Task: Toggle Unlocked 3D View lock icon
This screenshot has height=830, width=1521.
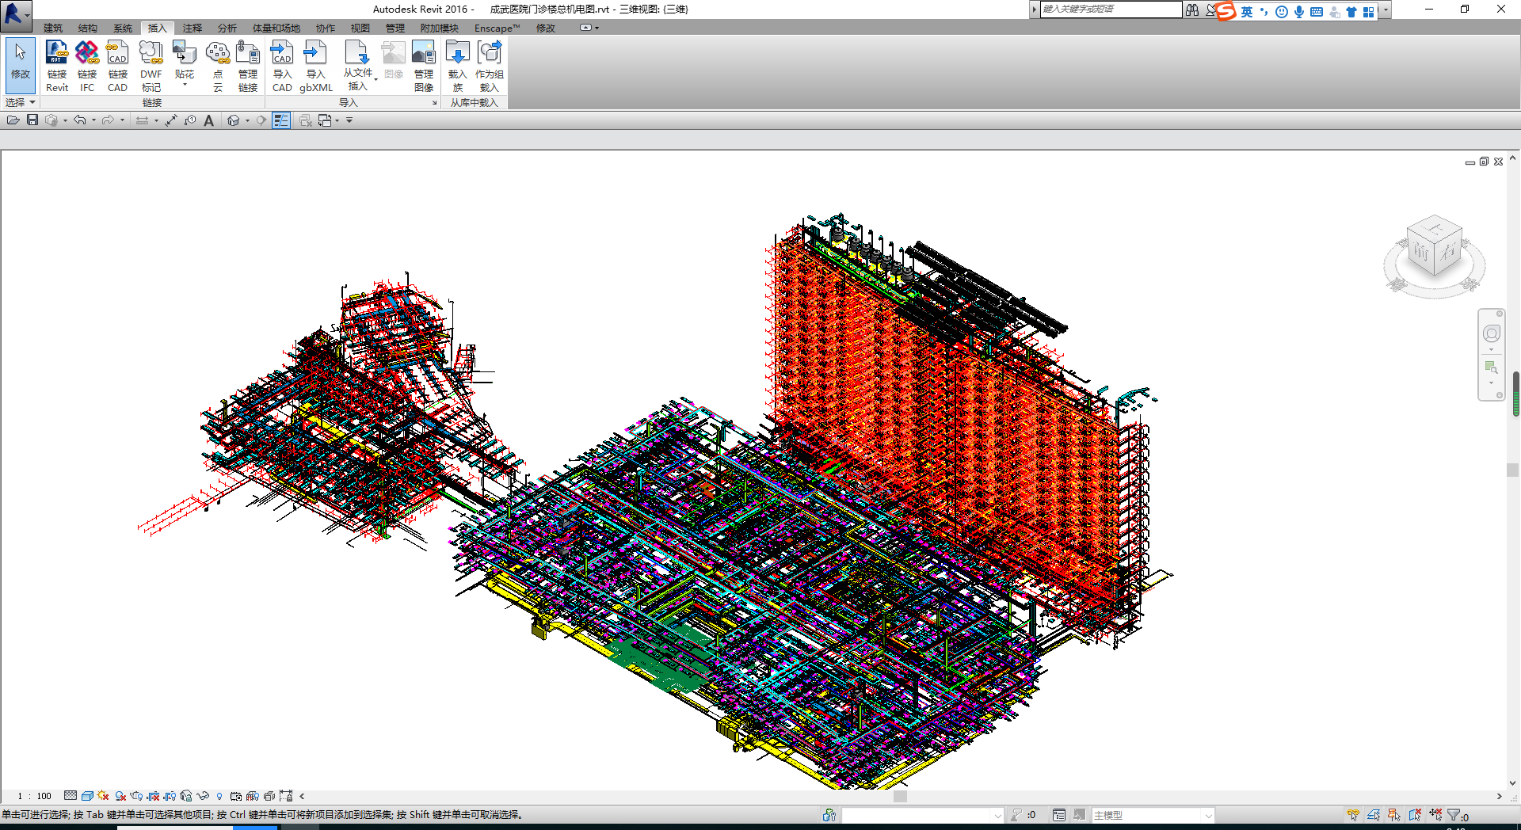Action: [186, 796]
